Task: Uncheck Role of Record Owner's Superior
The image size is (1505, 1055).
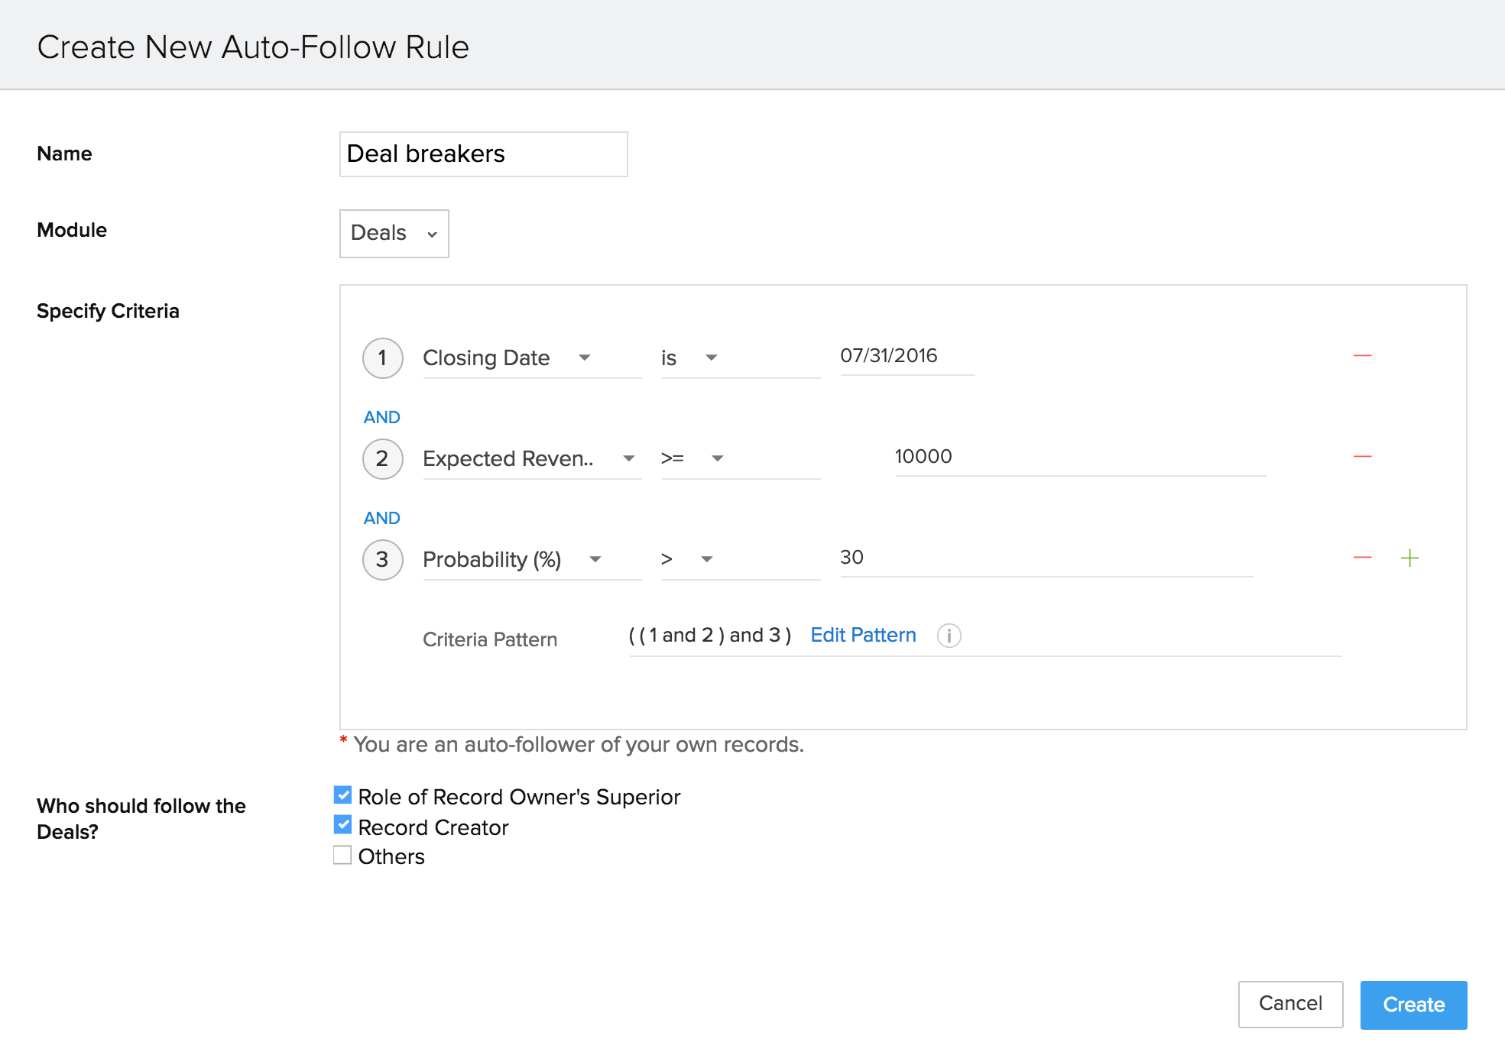Action: [343, 795]
